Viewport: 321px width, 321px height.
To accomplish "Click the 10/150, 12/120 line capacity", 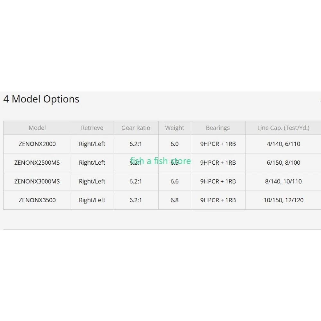I will coord(283,200).
